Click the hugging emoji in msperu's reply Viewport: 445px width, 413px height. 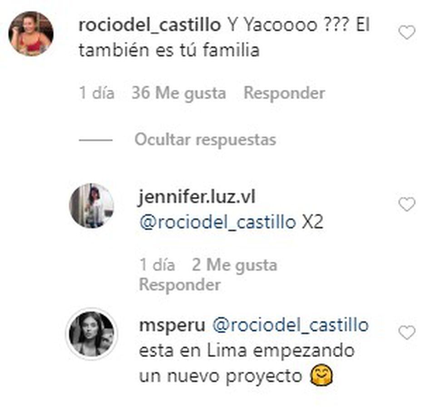(321, 375)
